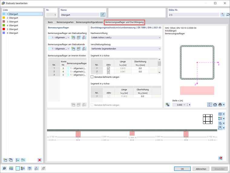Click length cell 2.915 in z-segment table
The image size is (230, 173).
pyautogui.click(x=123, y=68)
